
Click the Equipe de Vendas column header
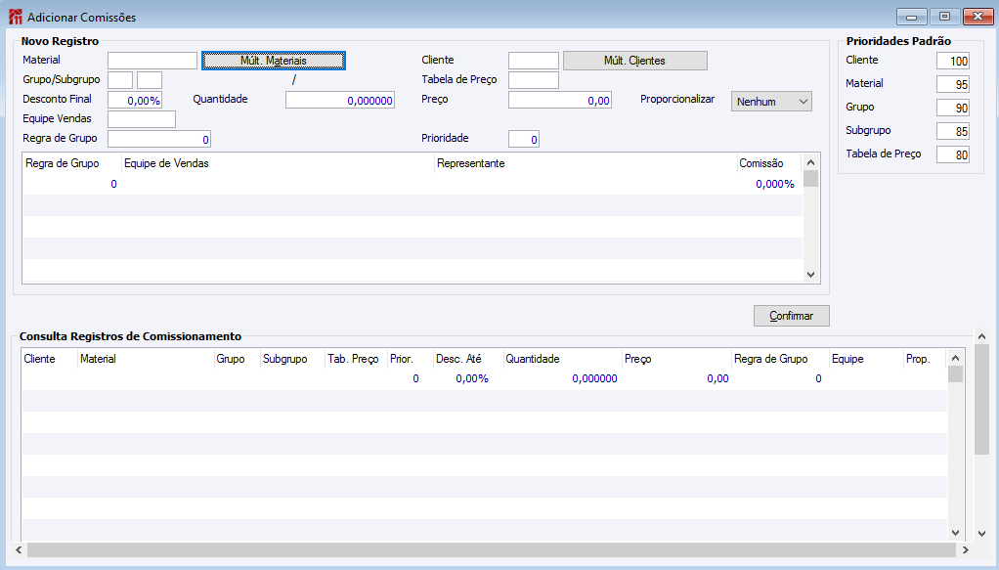[x=278, y=163]
